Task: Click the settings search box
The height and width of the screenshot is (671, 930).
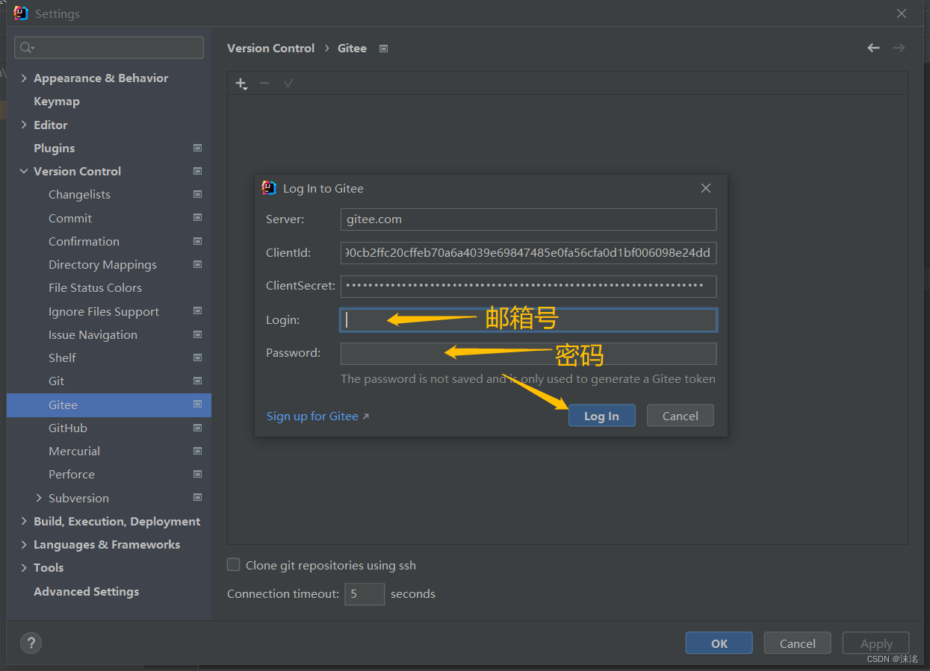Action: [x=109, y=48]
